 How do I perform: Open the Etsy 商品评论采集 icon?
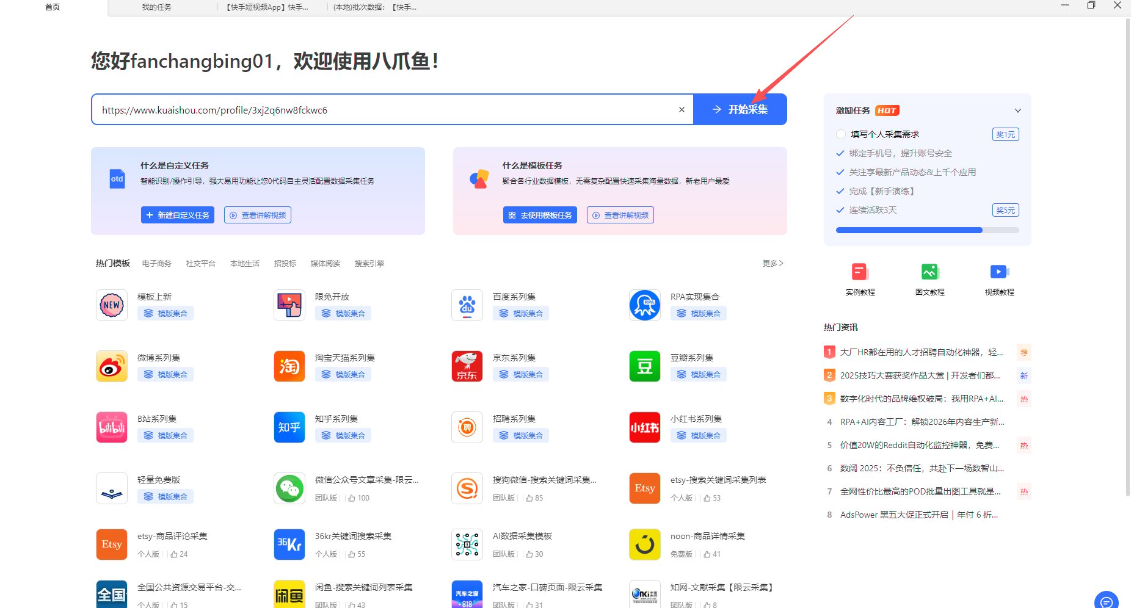(112, 545)
